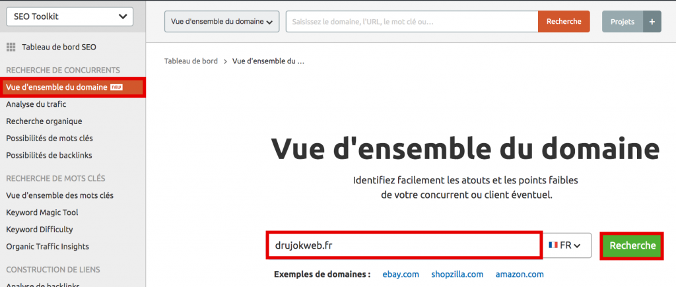Open the Projets button

tap(623, 22)
